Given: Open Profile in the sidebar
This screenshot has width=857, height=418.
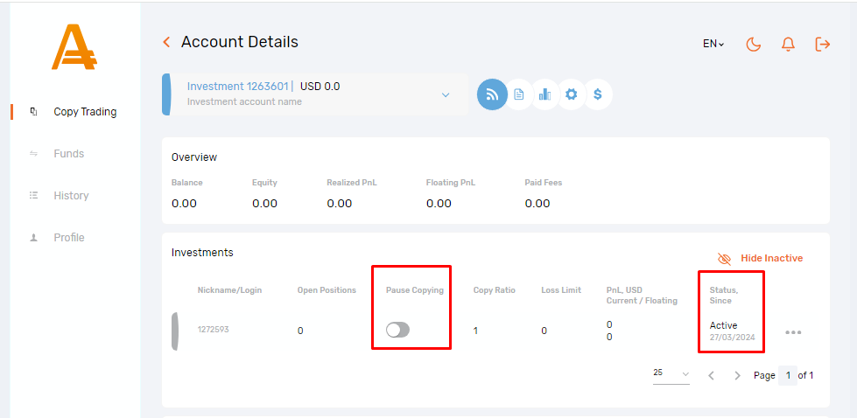Looking at the screenshot, I should 68,238.
